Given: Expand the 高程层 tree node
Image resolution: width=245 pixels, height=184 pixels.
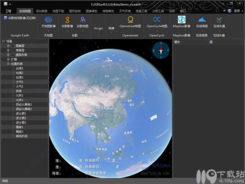Looking at the screenshot, I should coord(8,51).
